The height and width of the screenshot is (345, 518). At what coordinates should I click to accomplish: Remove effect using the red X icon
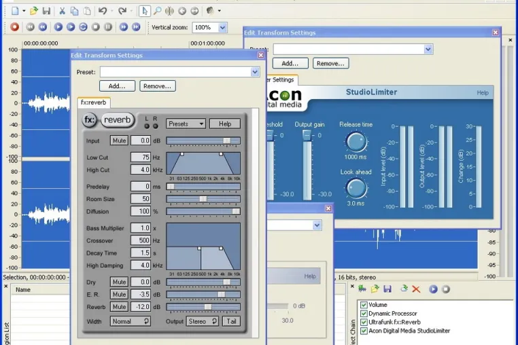coord(416,289)
